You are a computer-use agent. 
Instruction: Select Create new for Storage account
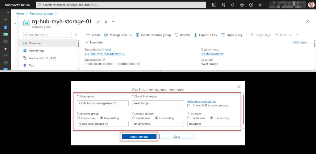[134, 118]
